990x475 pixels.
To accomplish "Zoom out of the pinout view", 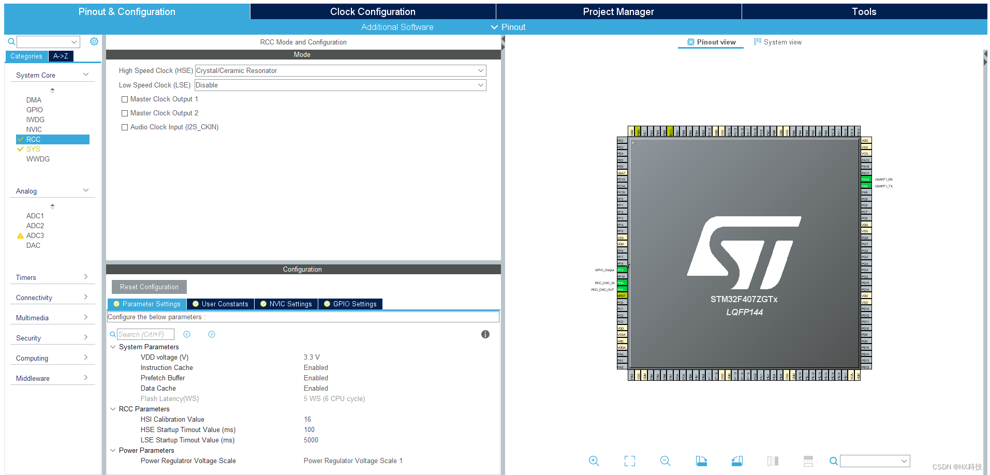I will (665, 461).
